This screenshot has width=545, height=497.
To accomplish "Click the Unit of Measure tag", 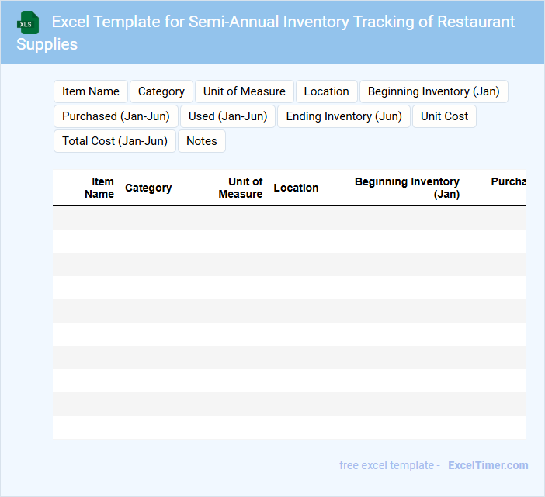I will tap(245, 91).
